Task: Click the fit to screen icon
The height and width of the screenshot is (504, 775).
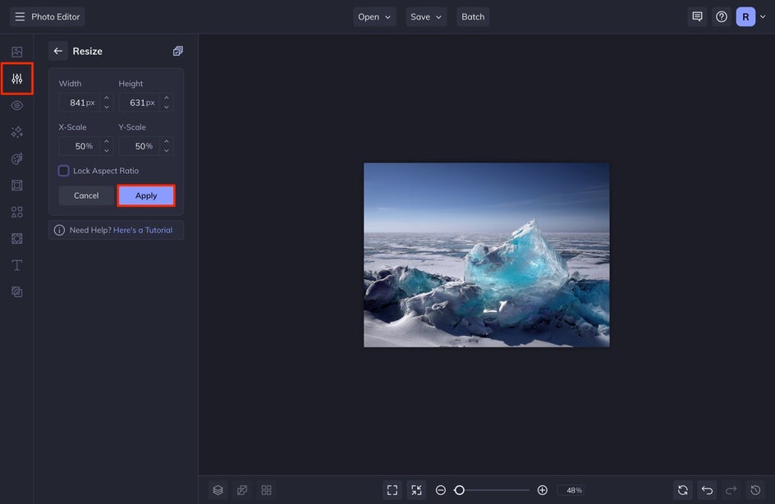Action: 392,490
